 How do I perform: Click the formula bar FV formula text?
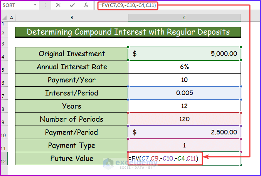point(128,5)
